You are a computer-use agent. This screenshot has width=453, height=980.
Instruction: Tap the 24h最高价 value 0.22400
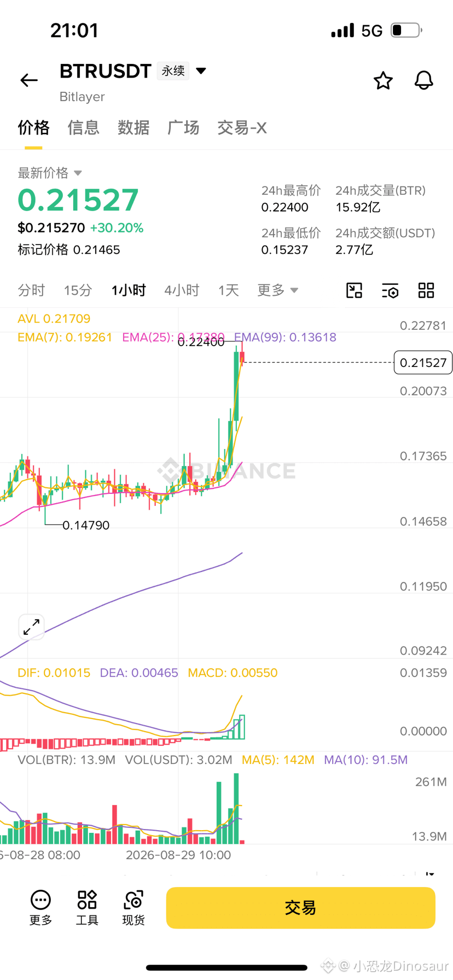(284, 207)
